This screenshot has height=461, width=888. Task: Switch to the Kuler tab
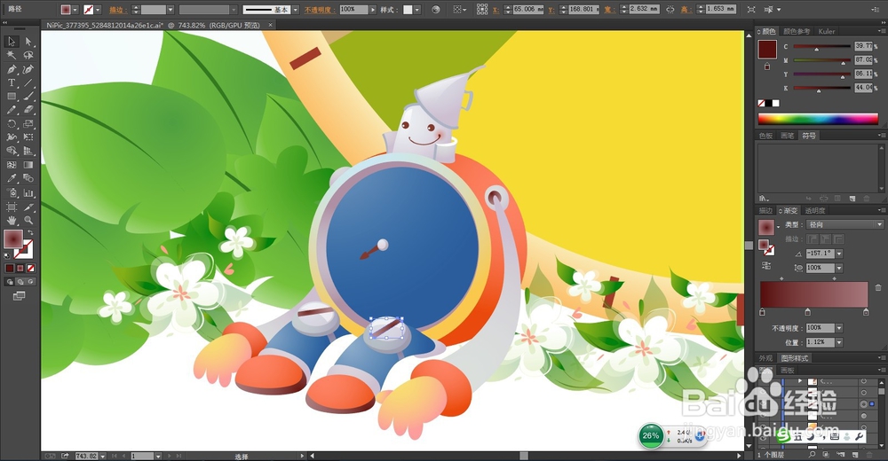pos(826,31)
